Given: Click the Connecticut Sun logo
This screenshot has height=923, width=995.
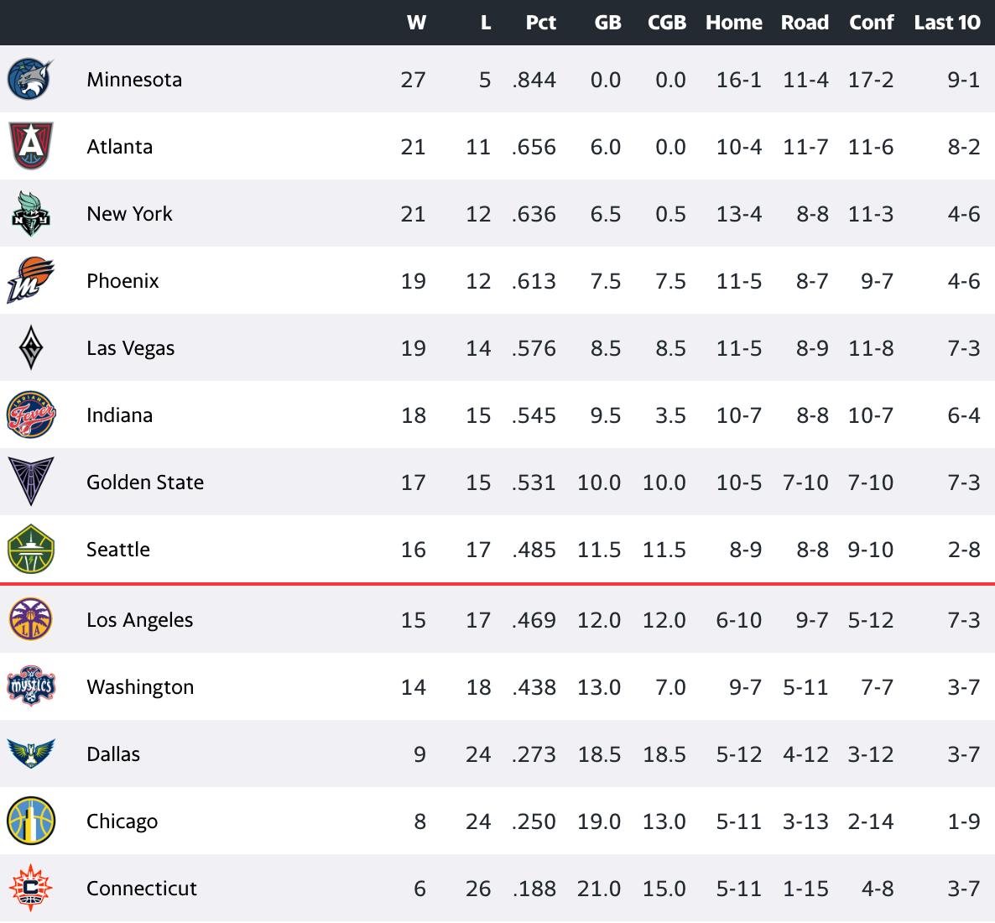Looking at the screenshot, I should coord(30,888).
